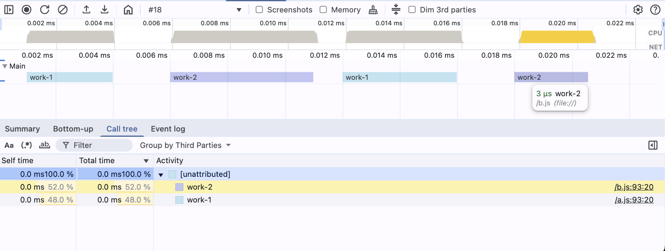Click the collect garbage broom icon
665x251 pixels.
coord(373,10)
